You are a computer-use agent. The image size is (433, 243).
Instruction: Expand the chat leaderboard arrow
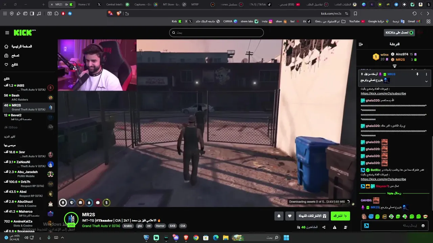pos(394,66)
